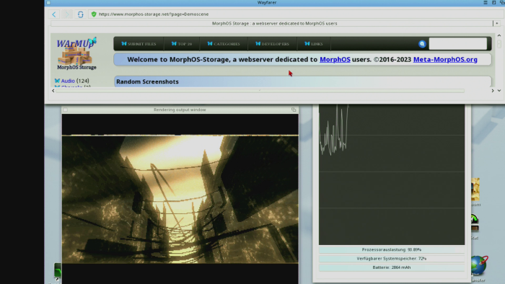Follow the MorphOS hyperlink in welcome banner
The height and width of the screenshot is (284, 505).
tap(335, 60)
